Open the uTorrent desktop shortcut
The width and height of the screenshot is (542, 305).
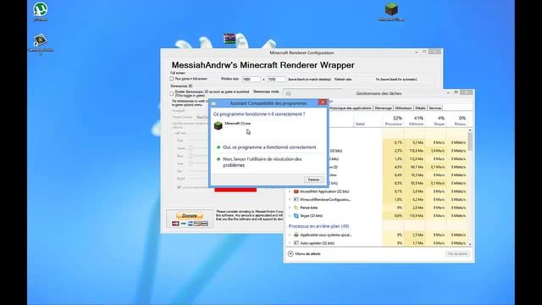[x=41, y=10]
